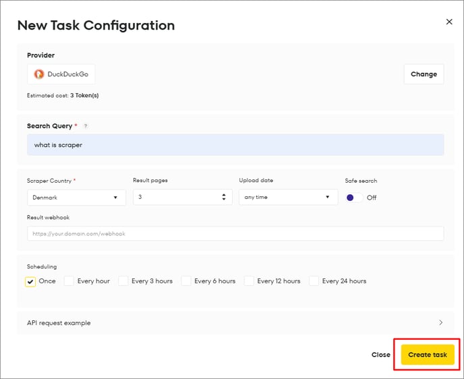
Task: Click the DuckDuckGo provider logo
Action: pyautogui.click(x=38, y=74)
